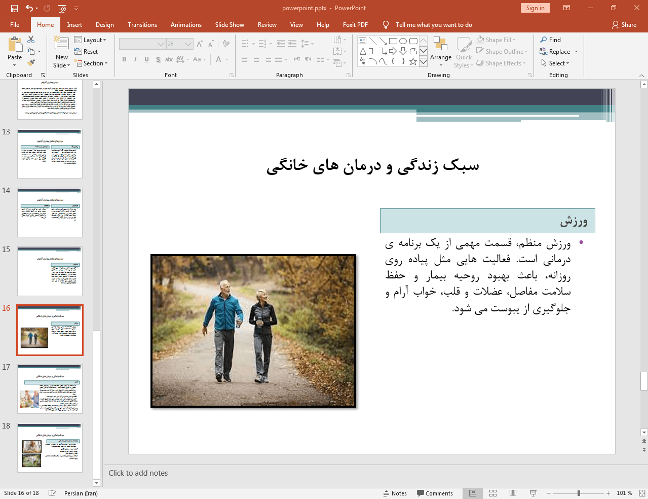Click the Sign in button
The height and width of the screenshot is (499, 648).
[x=535, y=8]
